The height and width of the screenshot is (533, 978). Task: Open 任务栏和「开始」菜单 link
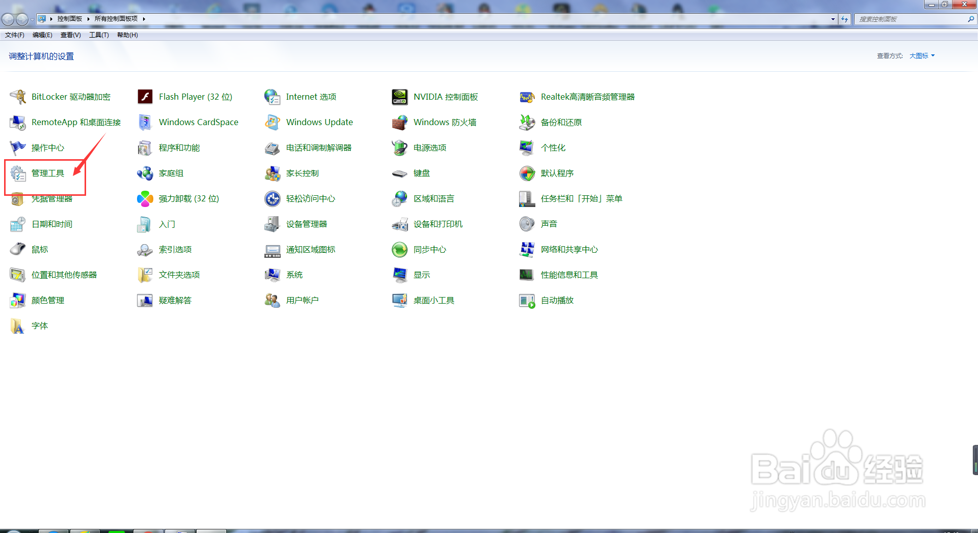point(582,198)
